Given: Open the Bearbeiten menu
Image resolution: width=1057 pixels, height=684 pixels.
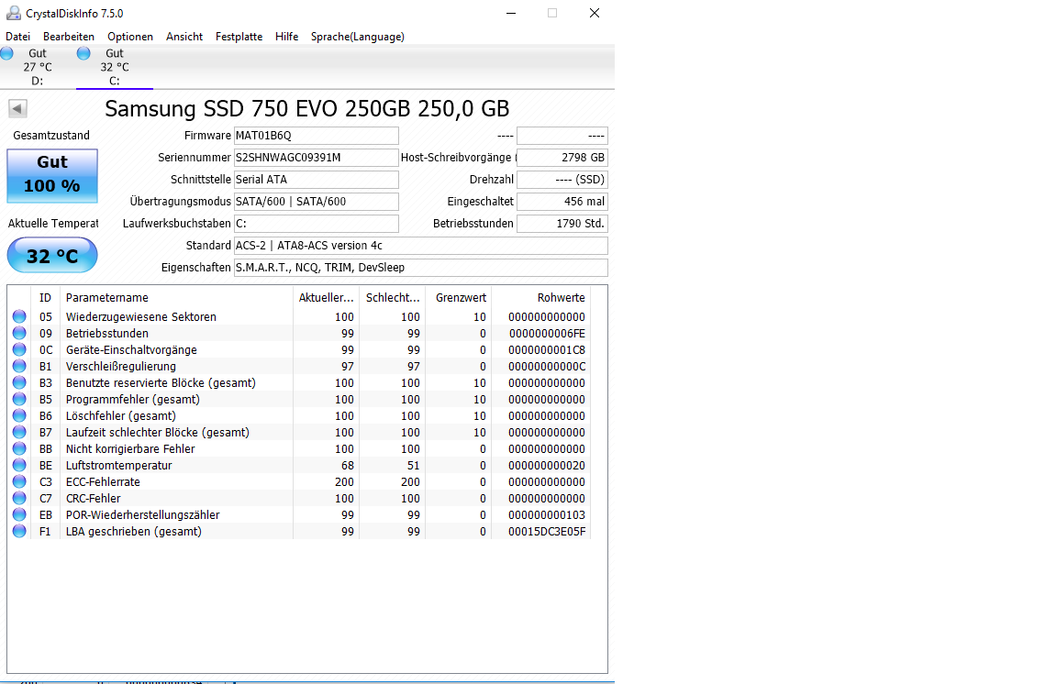Looking at the screenshot, I should [69, 37].
